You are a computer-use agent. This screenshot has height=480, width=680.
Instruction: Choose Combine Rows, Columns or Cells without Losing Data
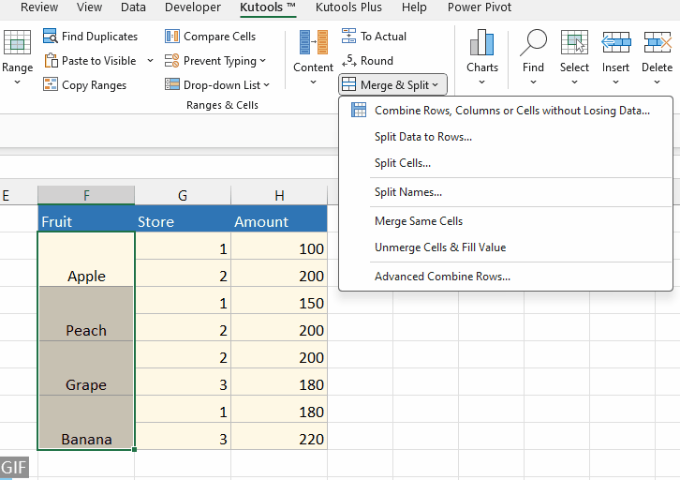coord(506,111)
